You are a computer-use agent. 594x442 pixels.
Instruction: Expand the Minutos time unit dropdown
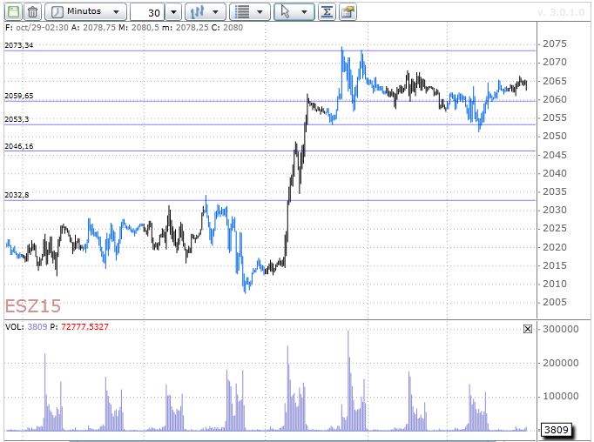click(x=117, y=12)
